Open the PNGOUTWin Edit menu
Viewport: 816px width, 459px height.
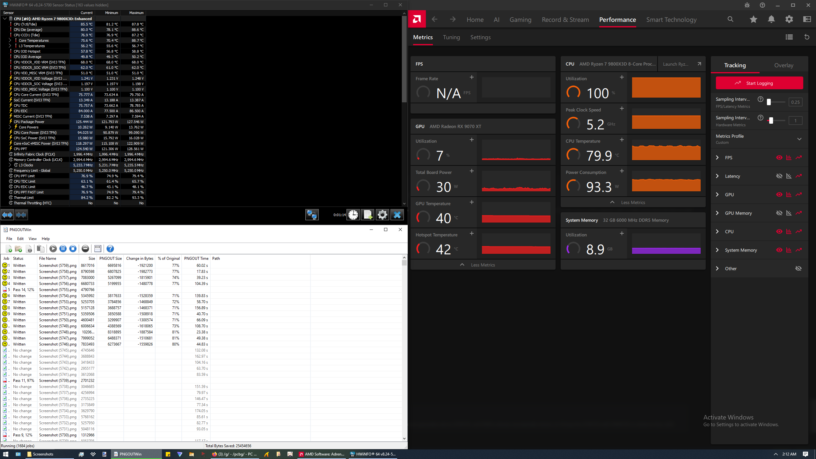[x=20, y=238]
